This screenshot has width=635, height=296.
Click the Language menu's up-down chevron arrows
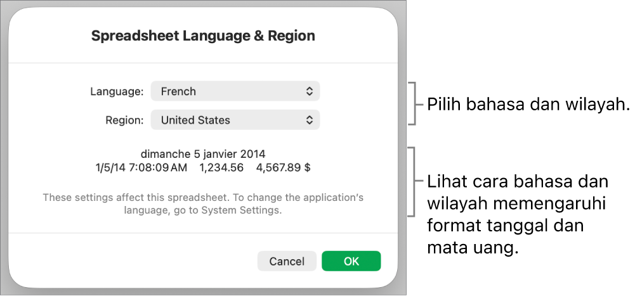(x=309, y=91)
